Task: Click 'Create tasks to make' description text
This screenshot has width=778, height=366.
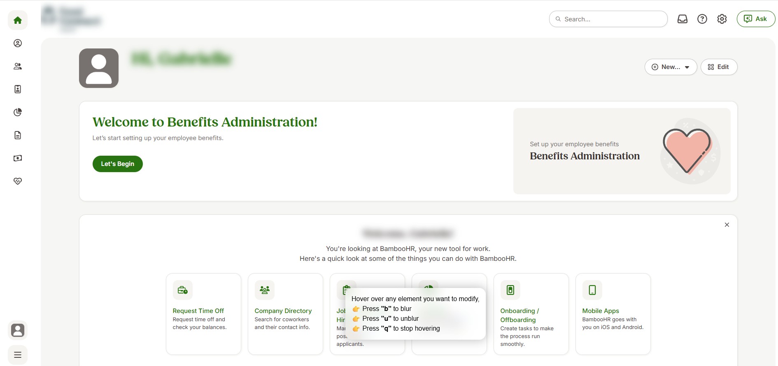Action: coord(527,329)
